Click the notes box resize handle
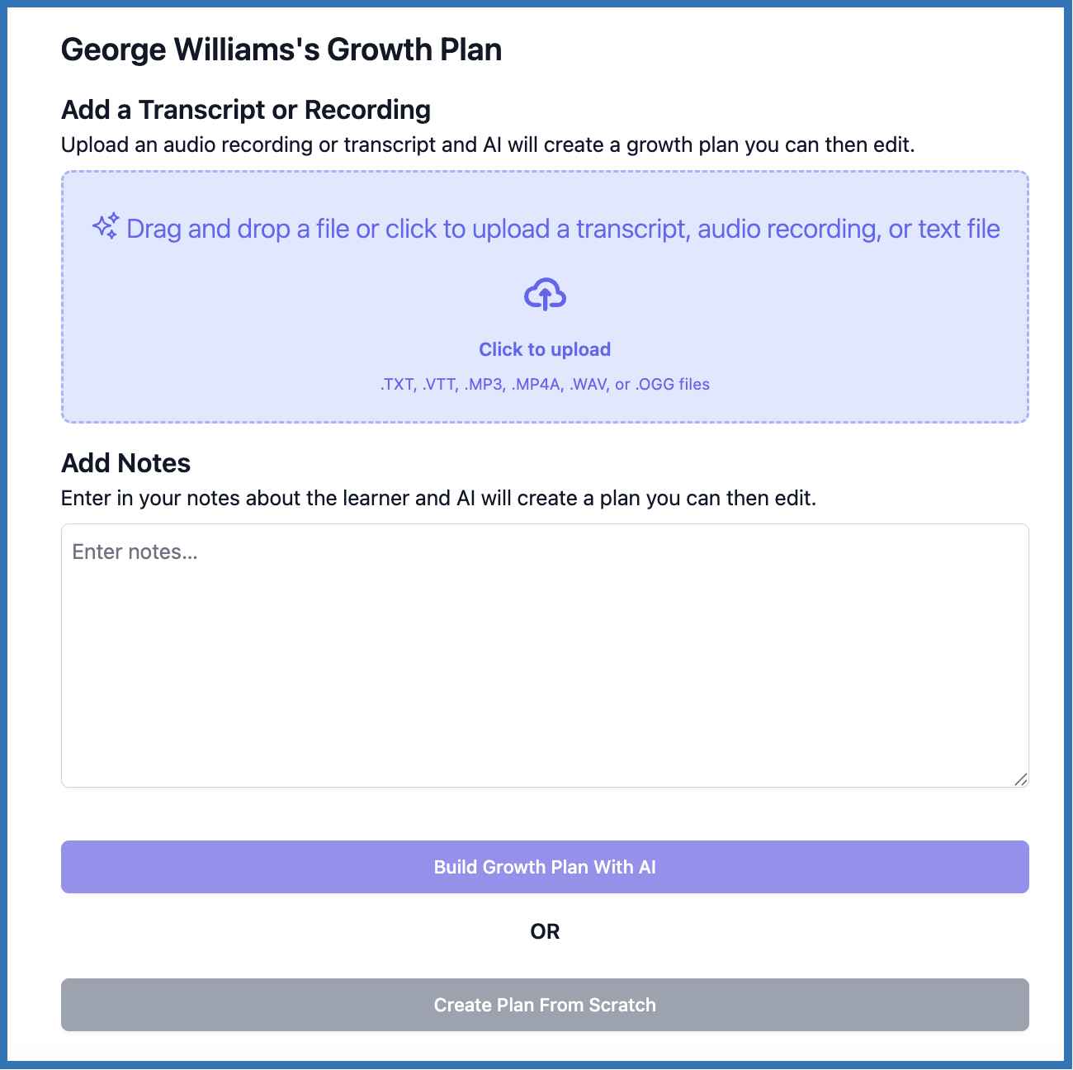 tap(1021, 779)
